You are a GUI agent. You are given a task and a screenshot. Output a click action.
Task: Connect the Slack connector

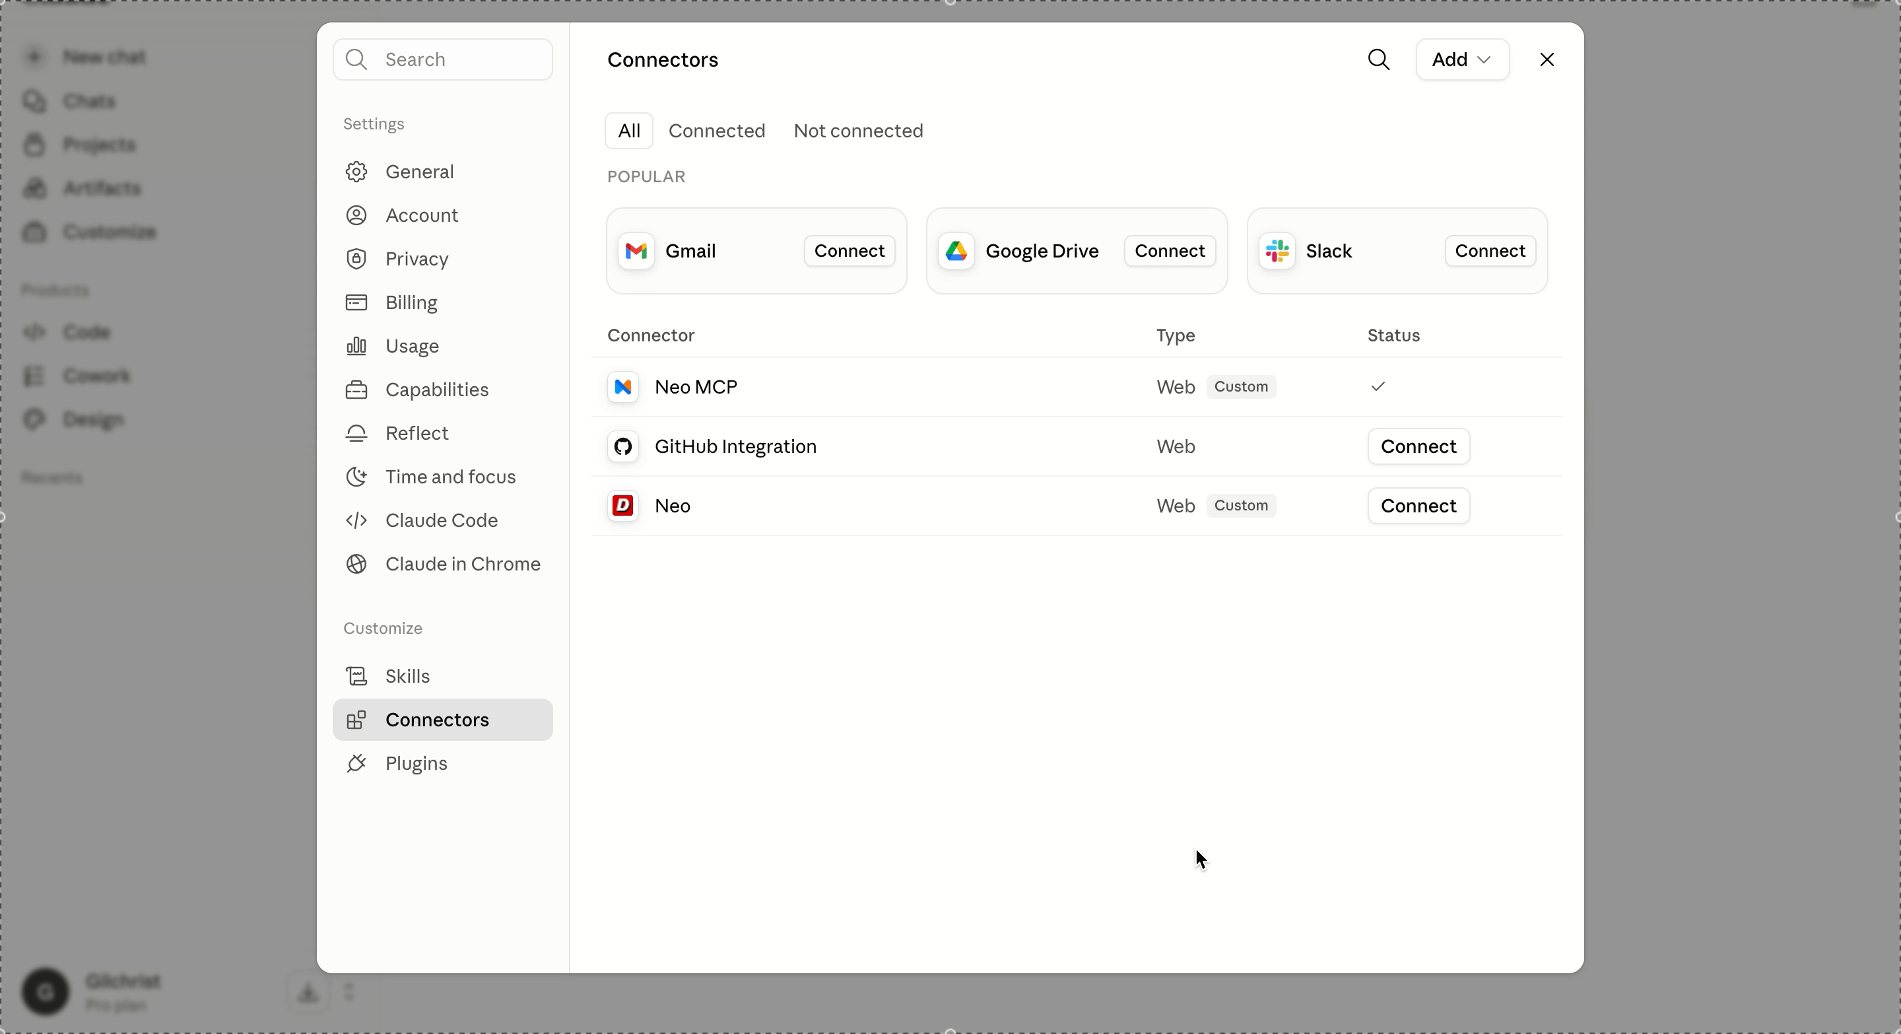pyautogui.click(x=1490, y=251)
